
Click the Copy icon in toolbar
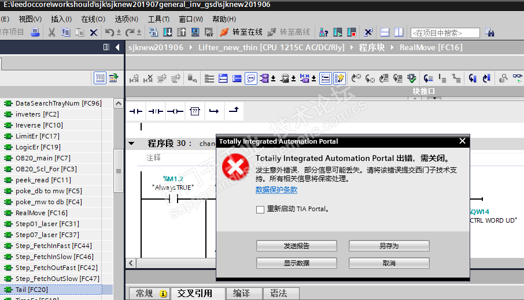pyautogui.click(x=66, y=32)
